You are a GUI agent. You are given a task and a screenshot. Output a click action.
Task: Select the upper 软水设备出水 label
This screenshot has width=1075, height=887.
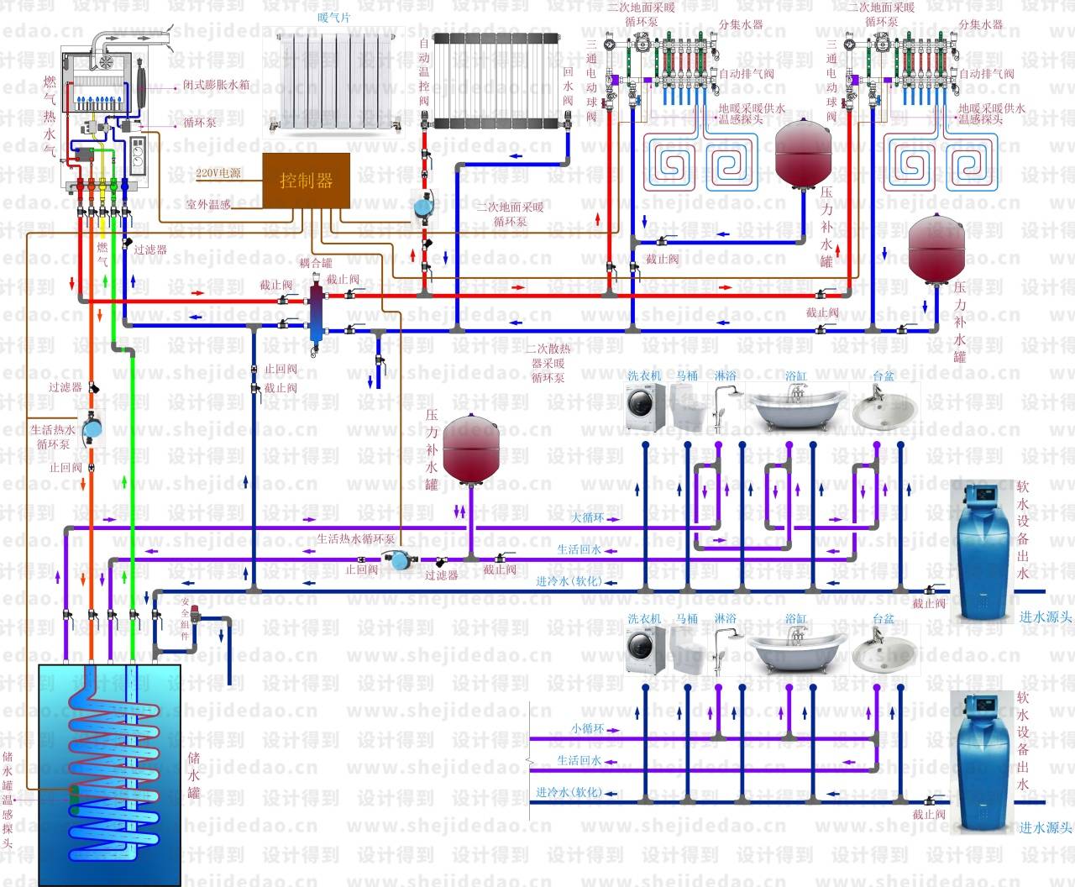pos(1023,531)
